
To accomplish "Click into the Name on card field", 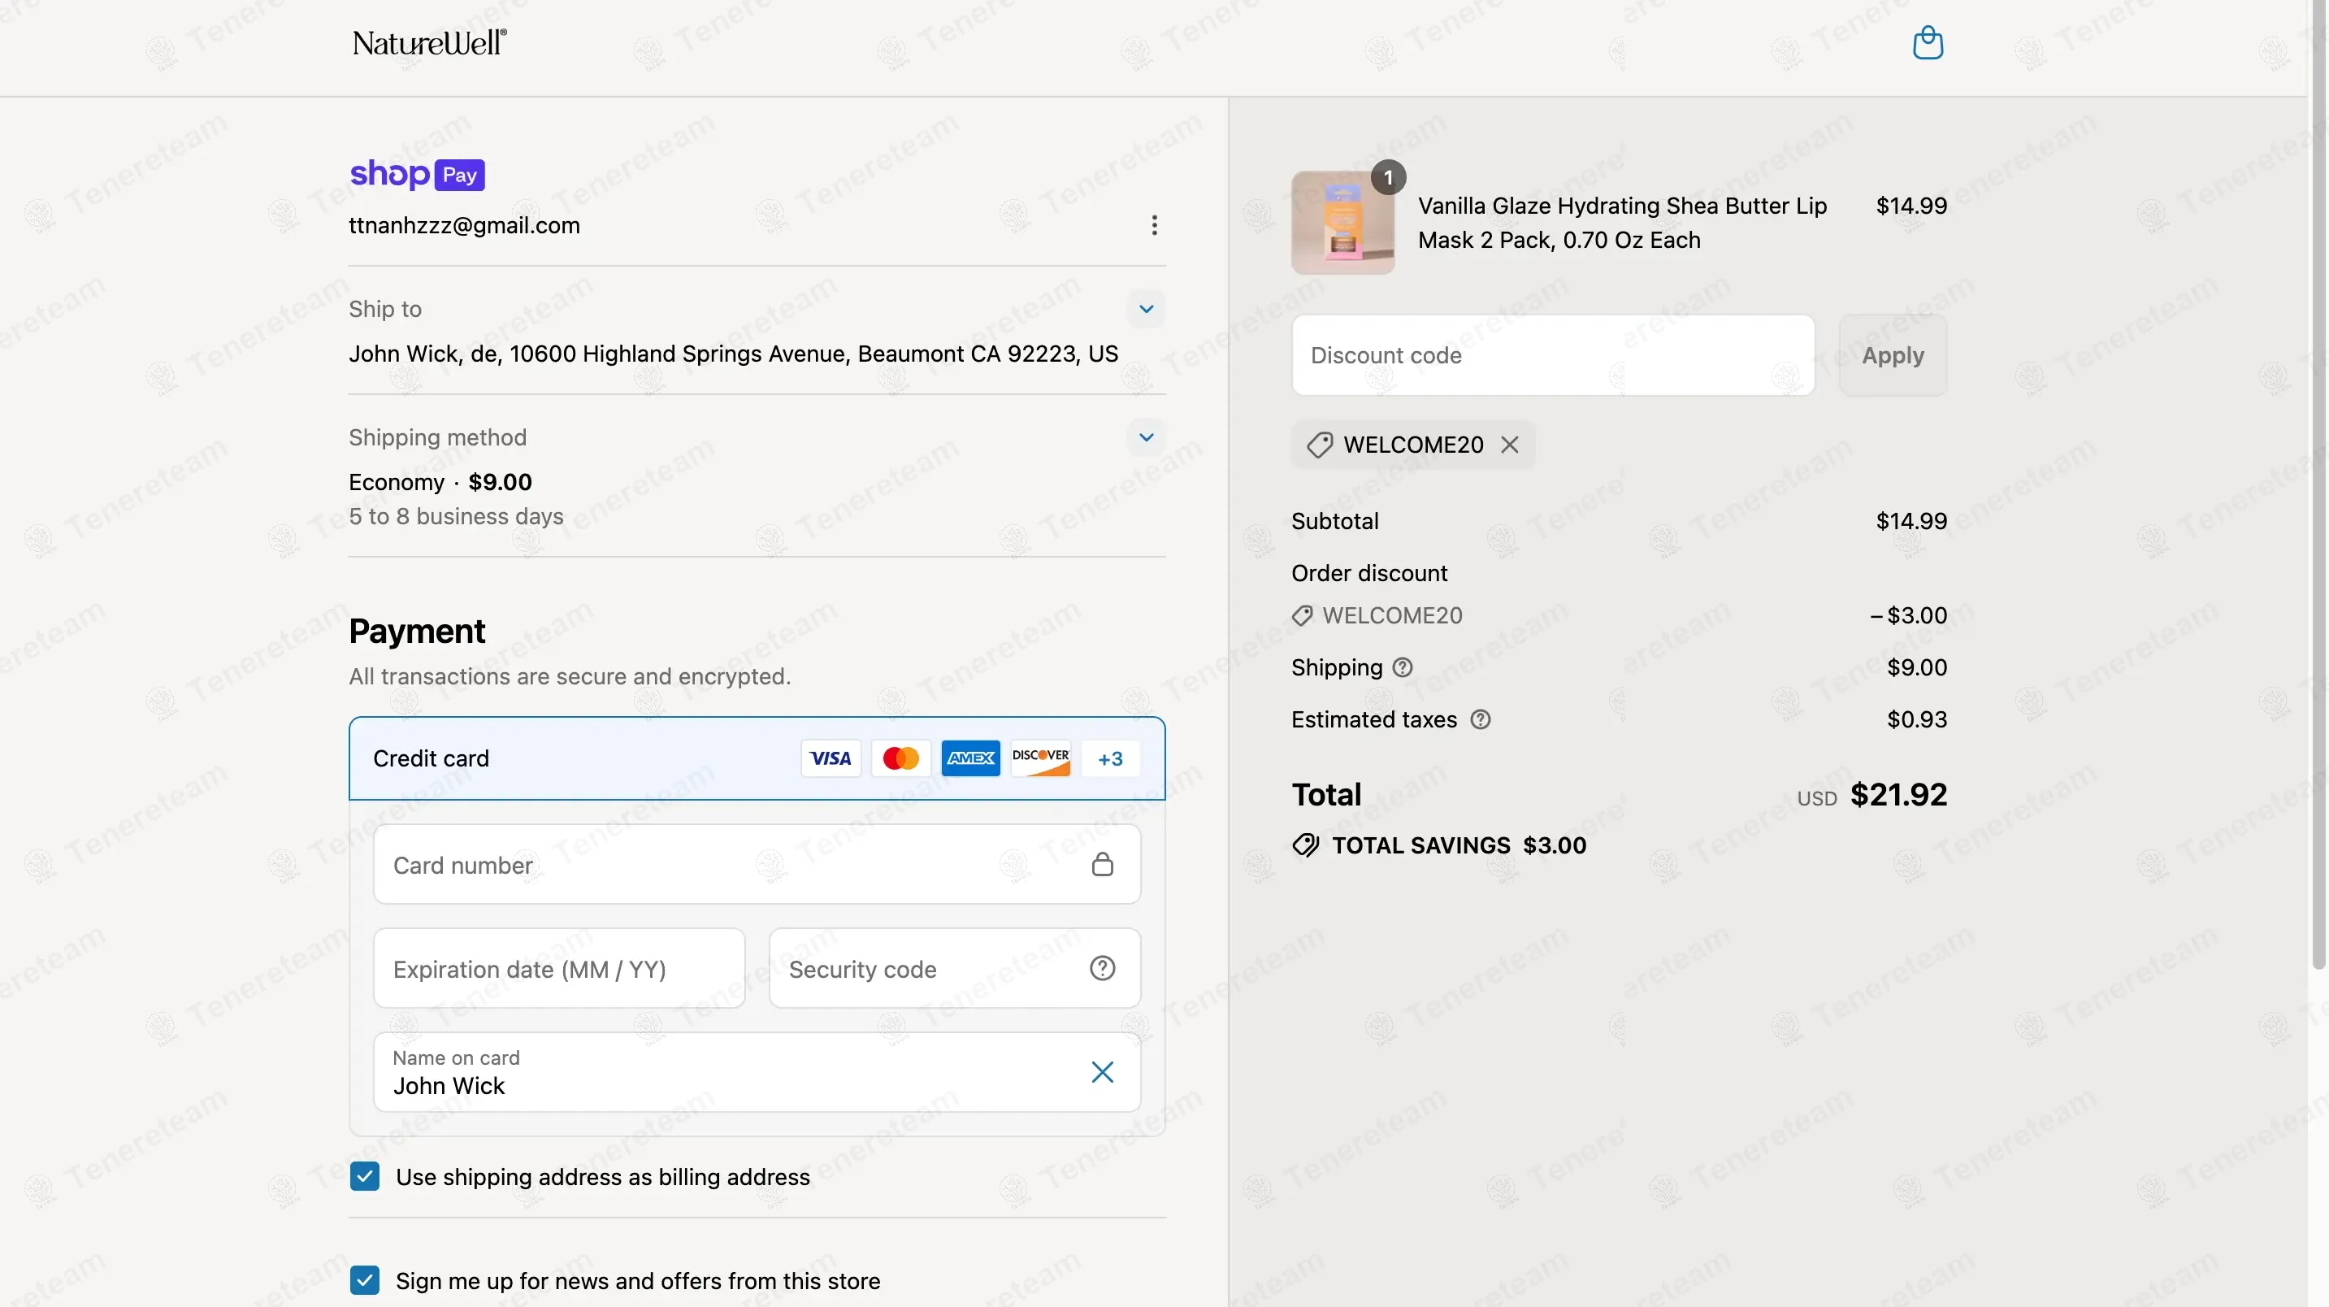I will [757, 1072].
